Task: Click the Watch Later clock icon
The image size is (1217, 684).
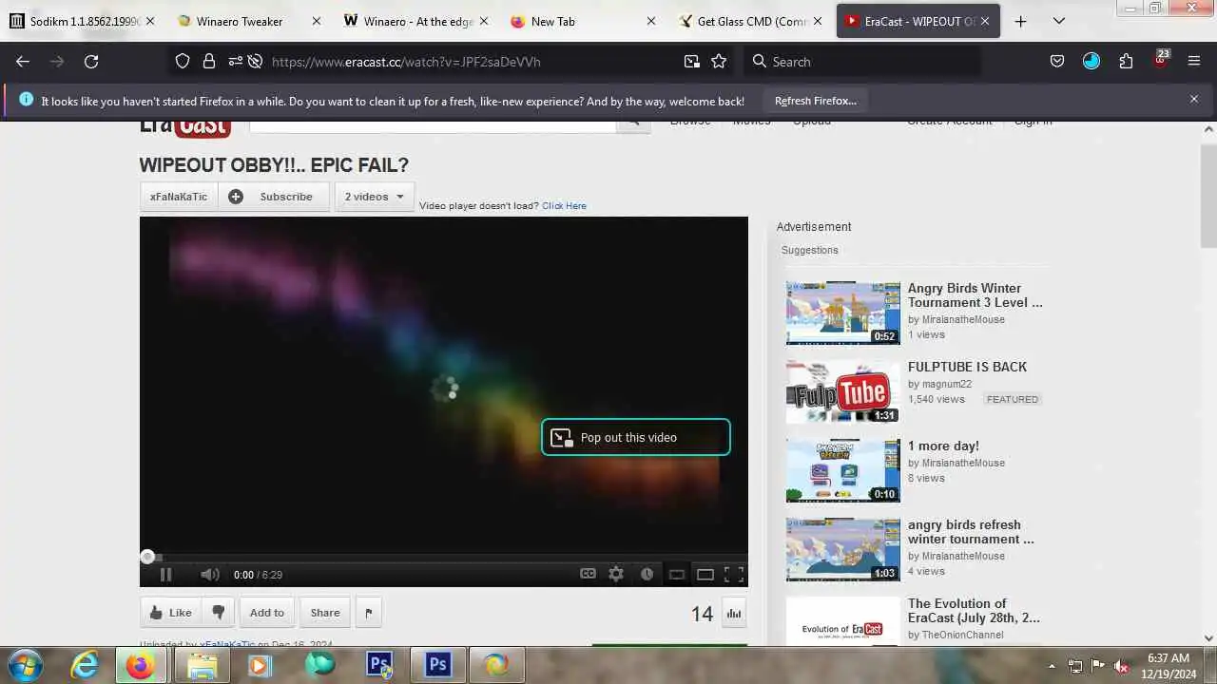Action: pos(647,574)
